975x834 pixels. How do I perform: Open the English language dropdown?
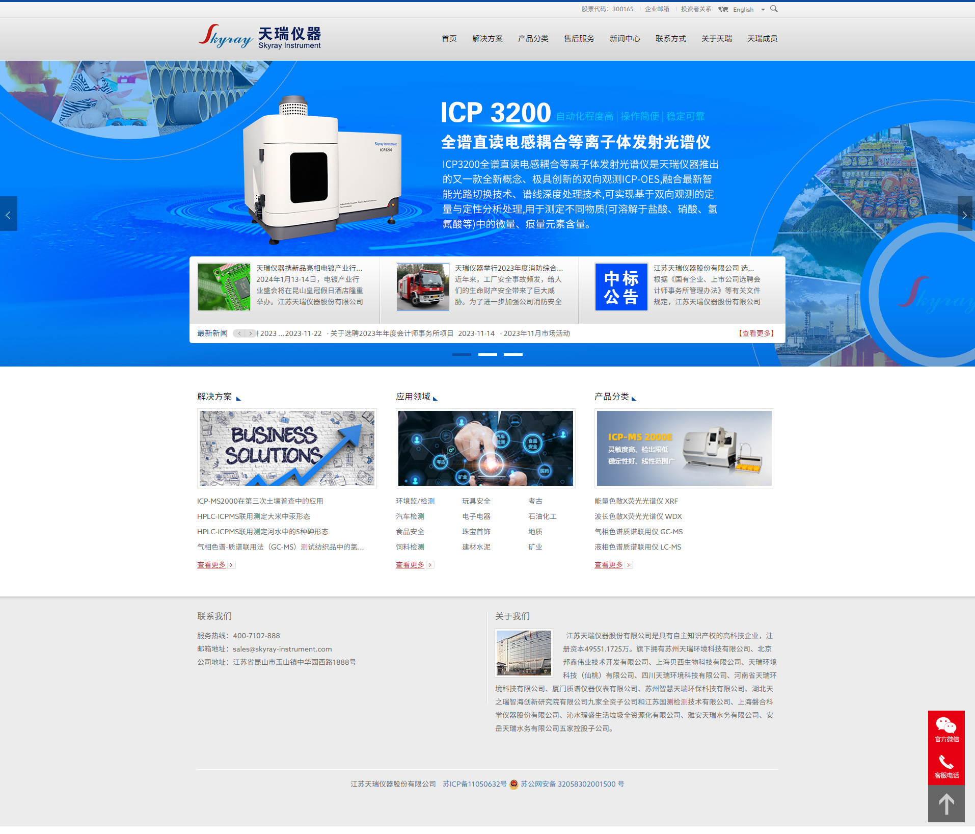pyautogui.click(x=749, y=10)
